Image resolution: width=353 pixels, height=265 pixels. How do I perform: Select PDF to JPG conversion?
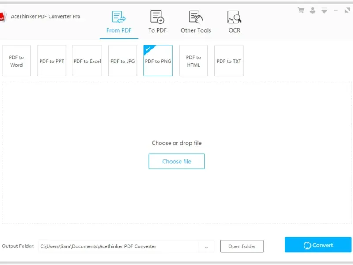coord(123,61)
